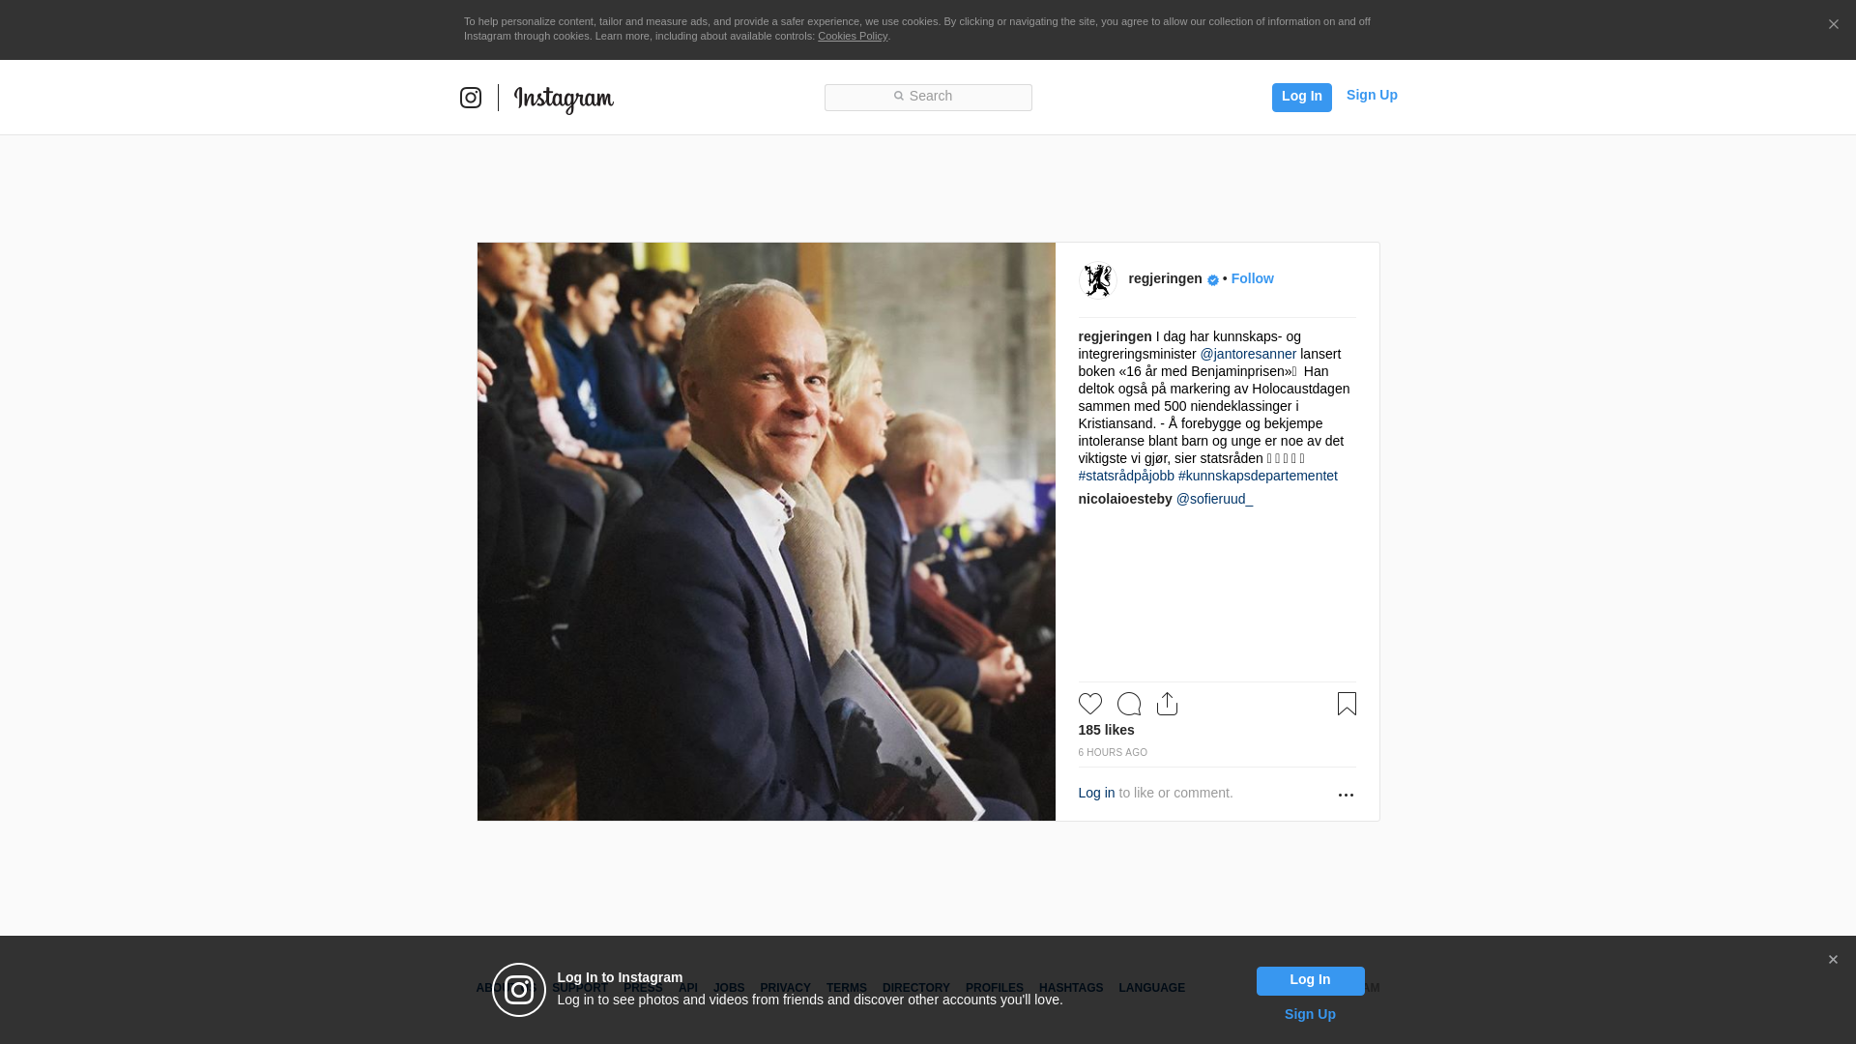
Task: Follow the regjeringen account
Action: pyautogui.click(x=1252, y=278)
